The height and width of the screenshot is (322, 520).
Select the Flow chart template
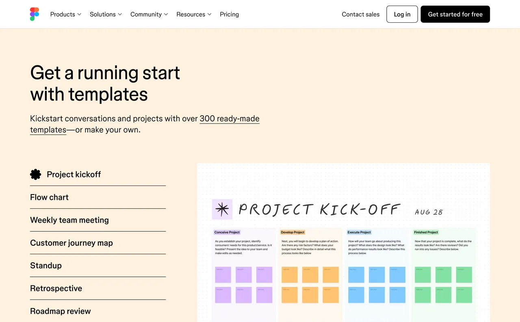click(49, 197)
